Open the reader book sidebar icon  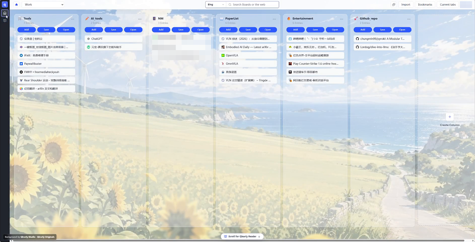pos(5,21)
